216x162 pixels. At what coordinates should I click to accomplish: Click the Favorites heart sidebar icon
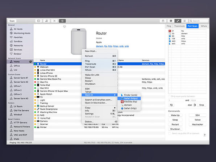(11, 37)
